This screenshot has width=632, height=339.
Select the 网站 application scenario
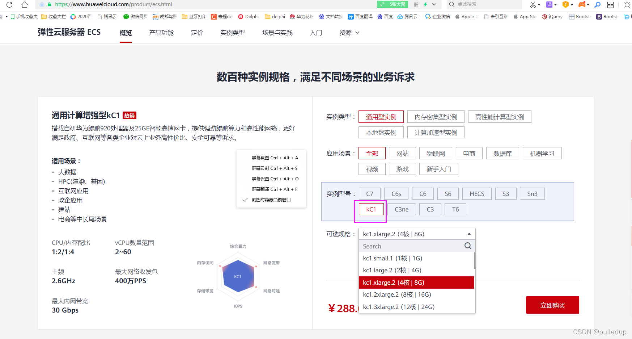402,154
